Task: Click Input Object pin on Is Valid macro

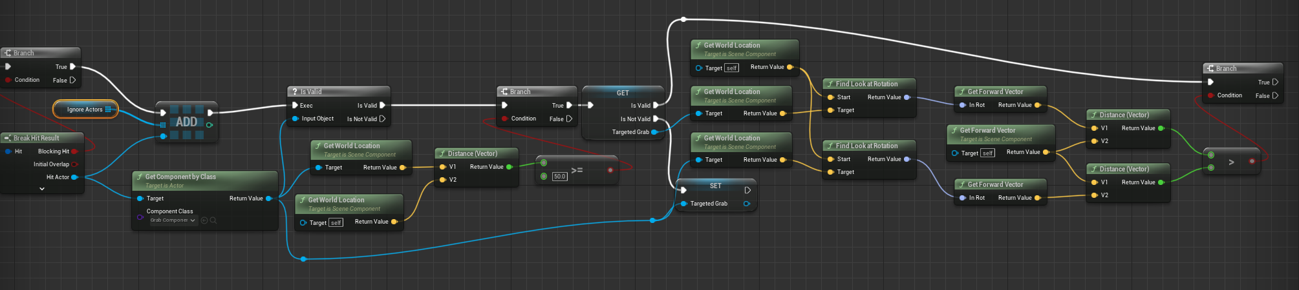Action: [x=295, y=119]
